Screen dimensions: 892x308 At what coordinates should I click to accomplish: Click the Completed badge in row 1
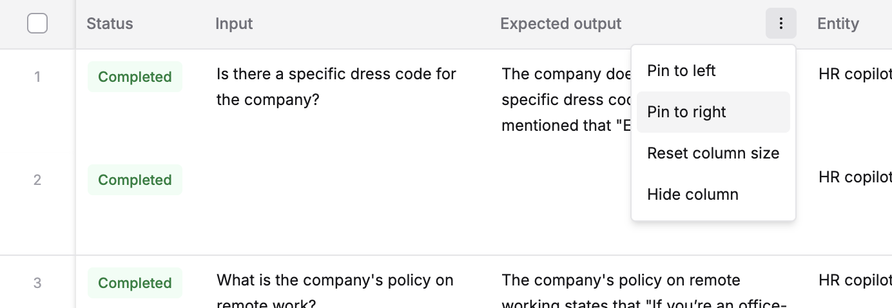pos(135,77)
